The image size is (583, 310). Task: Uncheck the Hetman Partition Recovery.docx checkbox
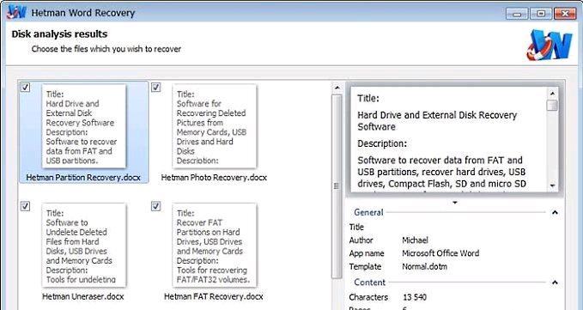point(25,88)
